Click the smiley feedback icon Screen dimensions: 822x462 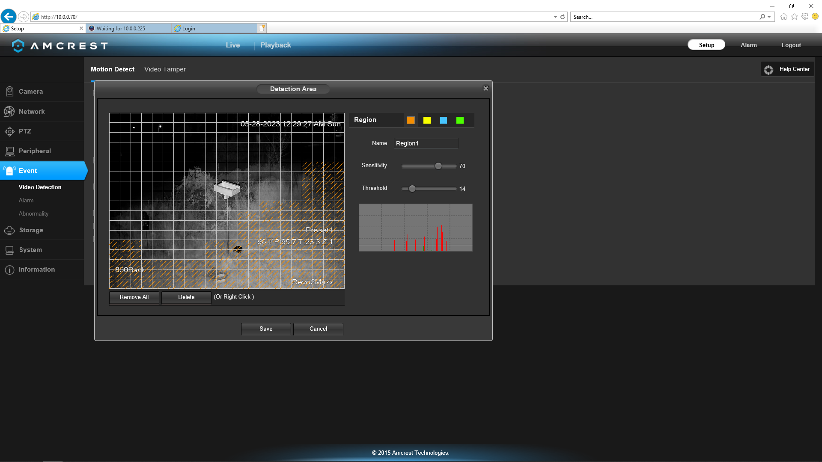point(815,17)
